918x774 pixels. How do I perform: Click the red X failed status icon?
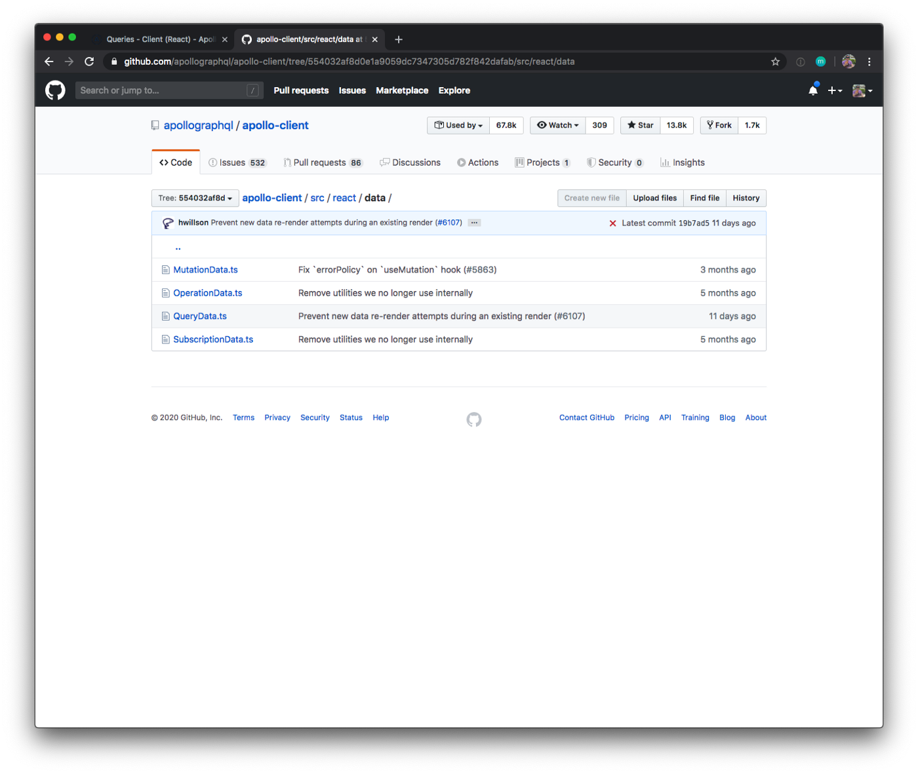click(x=612, y=223)
